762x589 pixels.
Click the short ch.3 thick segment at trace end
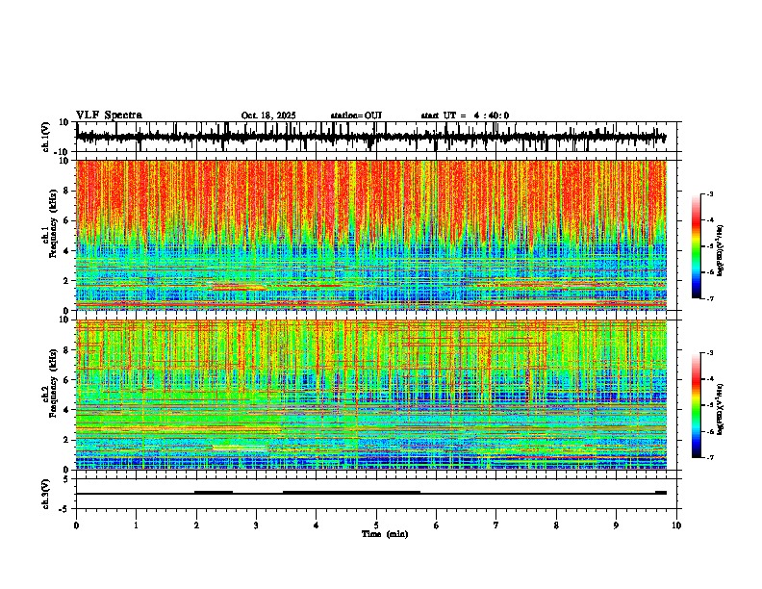click(661, 493)
